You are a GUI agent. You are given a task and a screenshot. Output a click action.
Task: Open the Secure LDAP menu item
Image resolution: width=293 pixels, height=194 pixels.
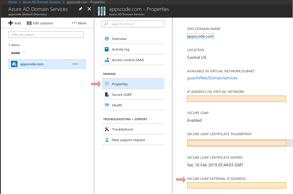pos(133,94)
